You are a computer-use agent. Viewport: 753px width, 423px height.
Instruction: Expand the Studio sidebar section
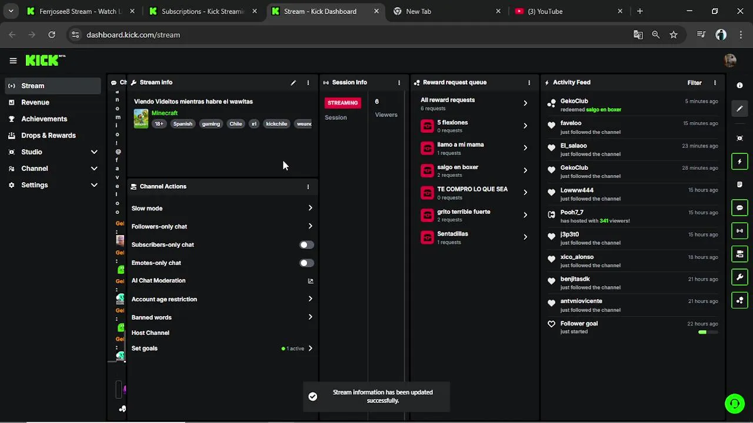tap(94, 152)
